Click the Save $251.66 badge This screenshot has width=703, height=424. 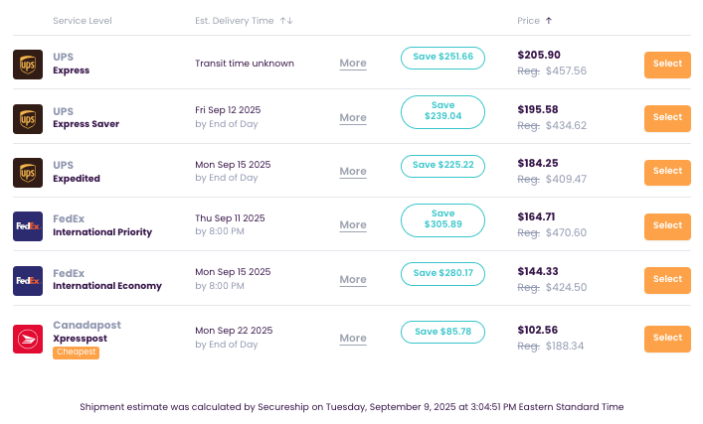(x=442, y=57)
